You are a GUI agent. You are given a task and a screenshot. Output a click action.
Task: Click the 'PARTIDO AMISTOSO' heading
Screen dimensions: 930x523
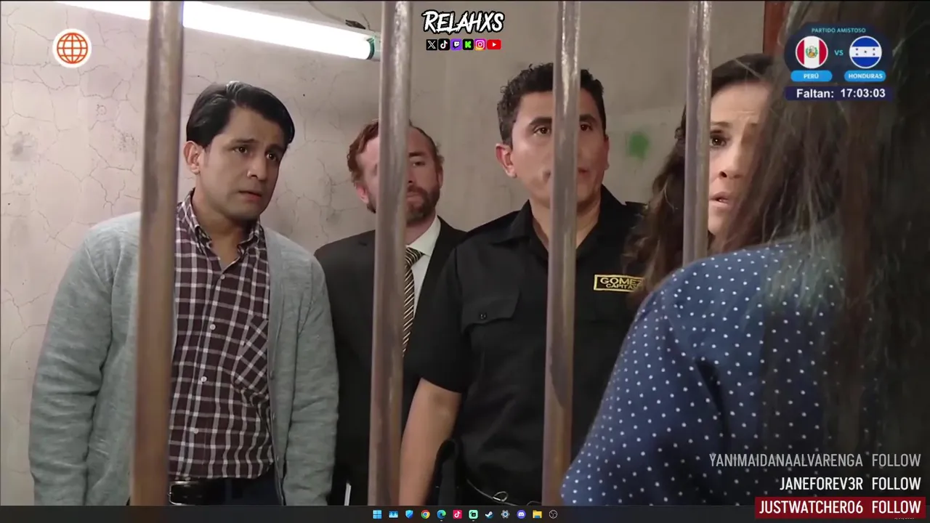838,31
